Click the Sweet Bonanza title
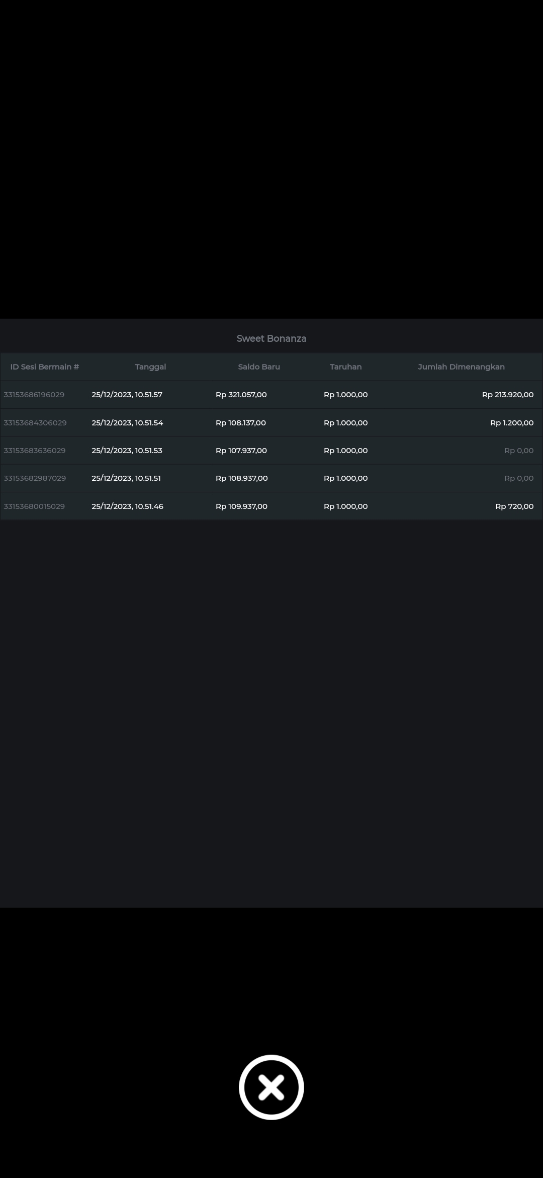The width and height of the screenshot is (543, 1178). click(271, 339)
